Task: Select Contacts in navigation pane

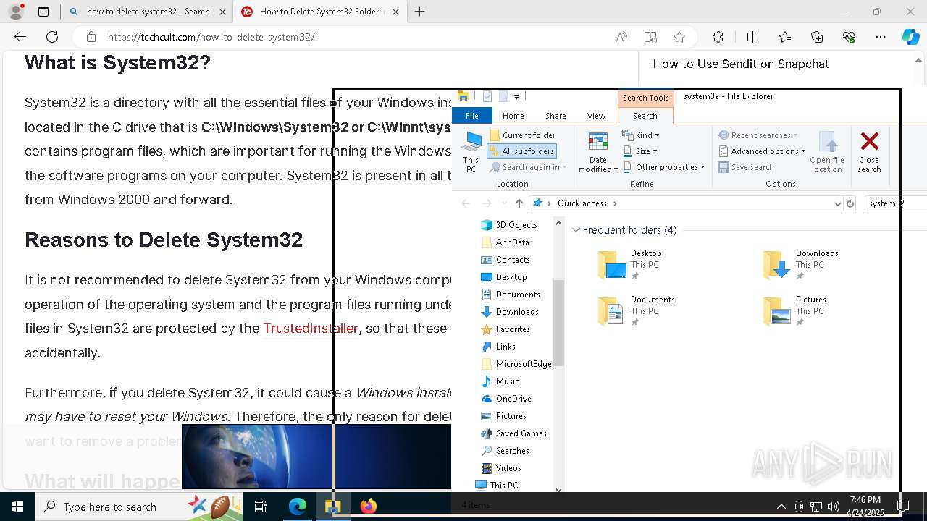Action: pyautogui.click(x=506, y=260)
